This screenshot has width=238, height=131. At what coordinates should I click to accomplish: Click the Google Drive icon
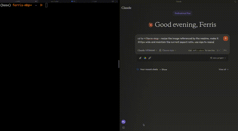tap(145, 58)
